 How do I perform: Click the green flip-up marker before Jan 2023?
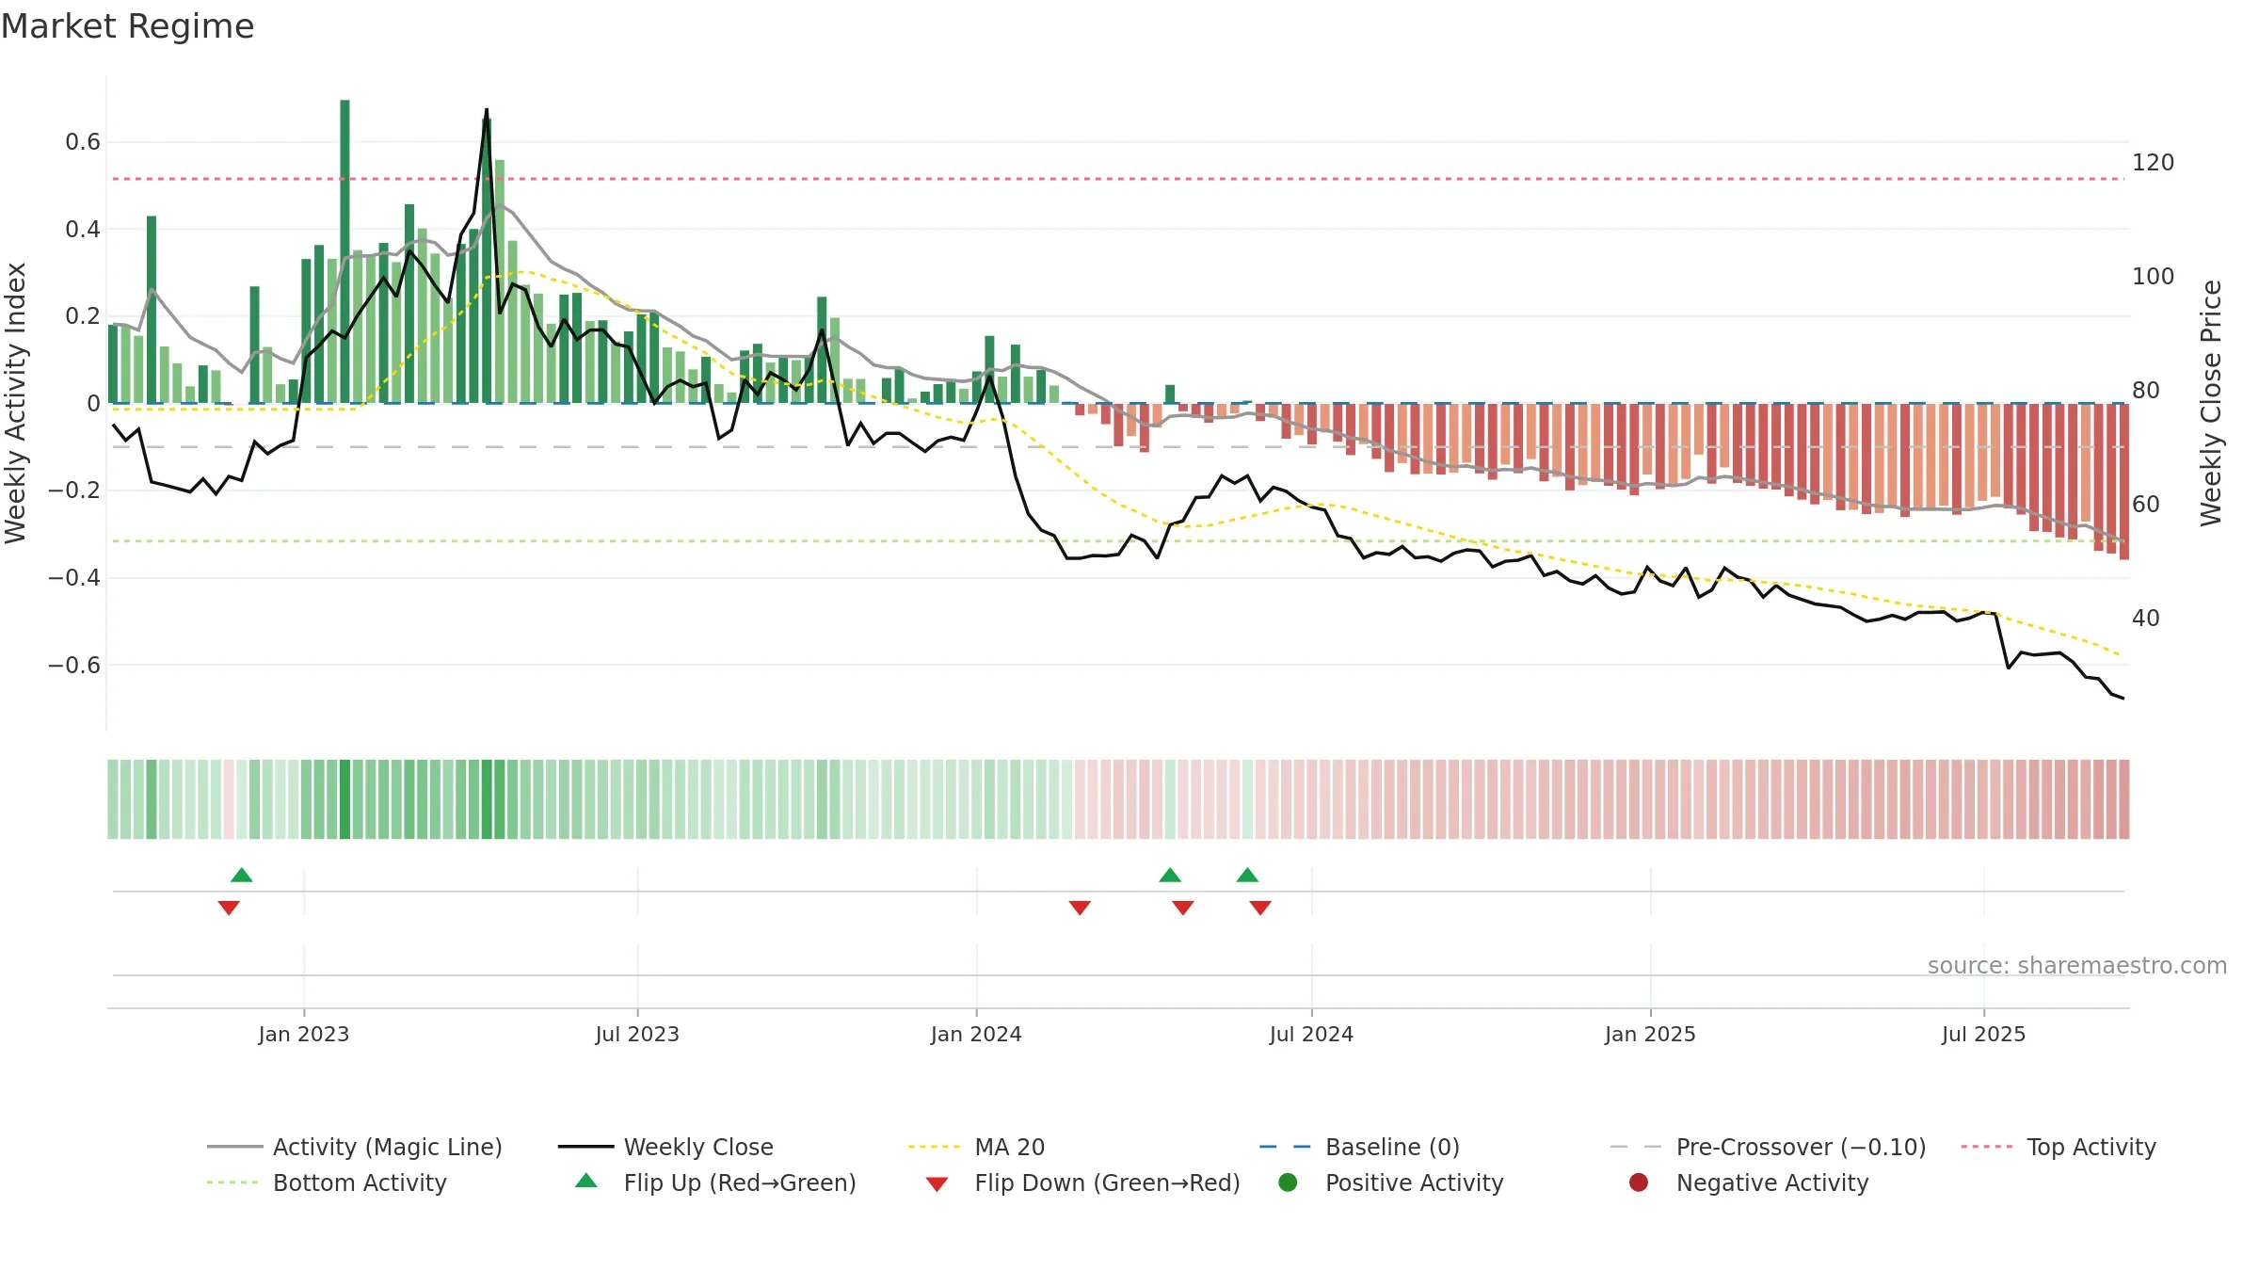242,875
